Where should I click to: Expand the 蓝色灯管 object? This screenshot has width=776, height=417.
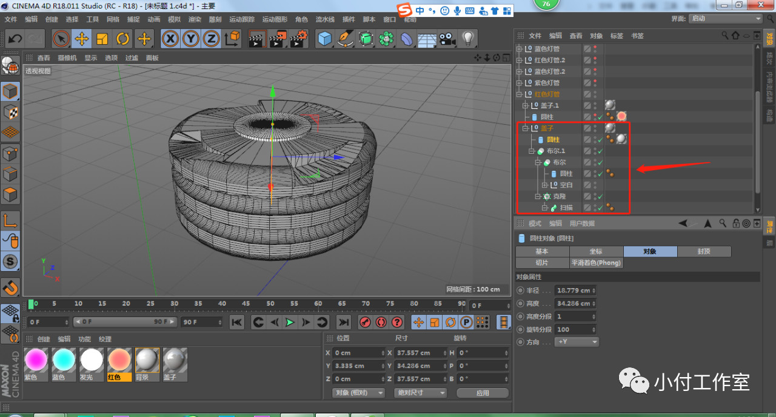point(519,48)
